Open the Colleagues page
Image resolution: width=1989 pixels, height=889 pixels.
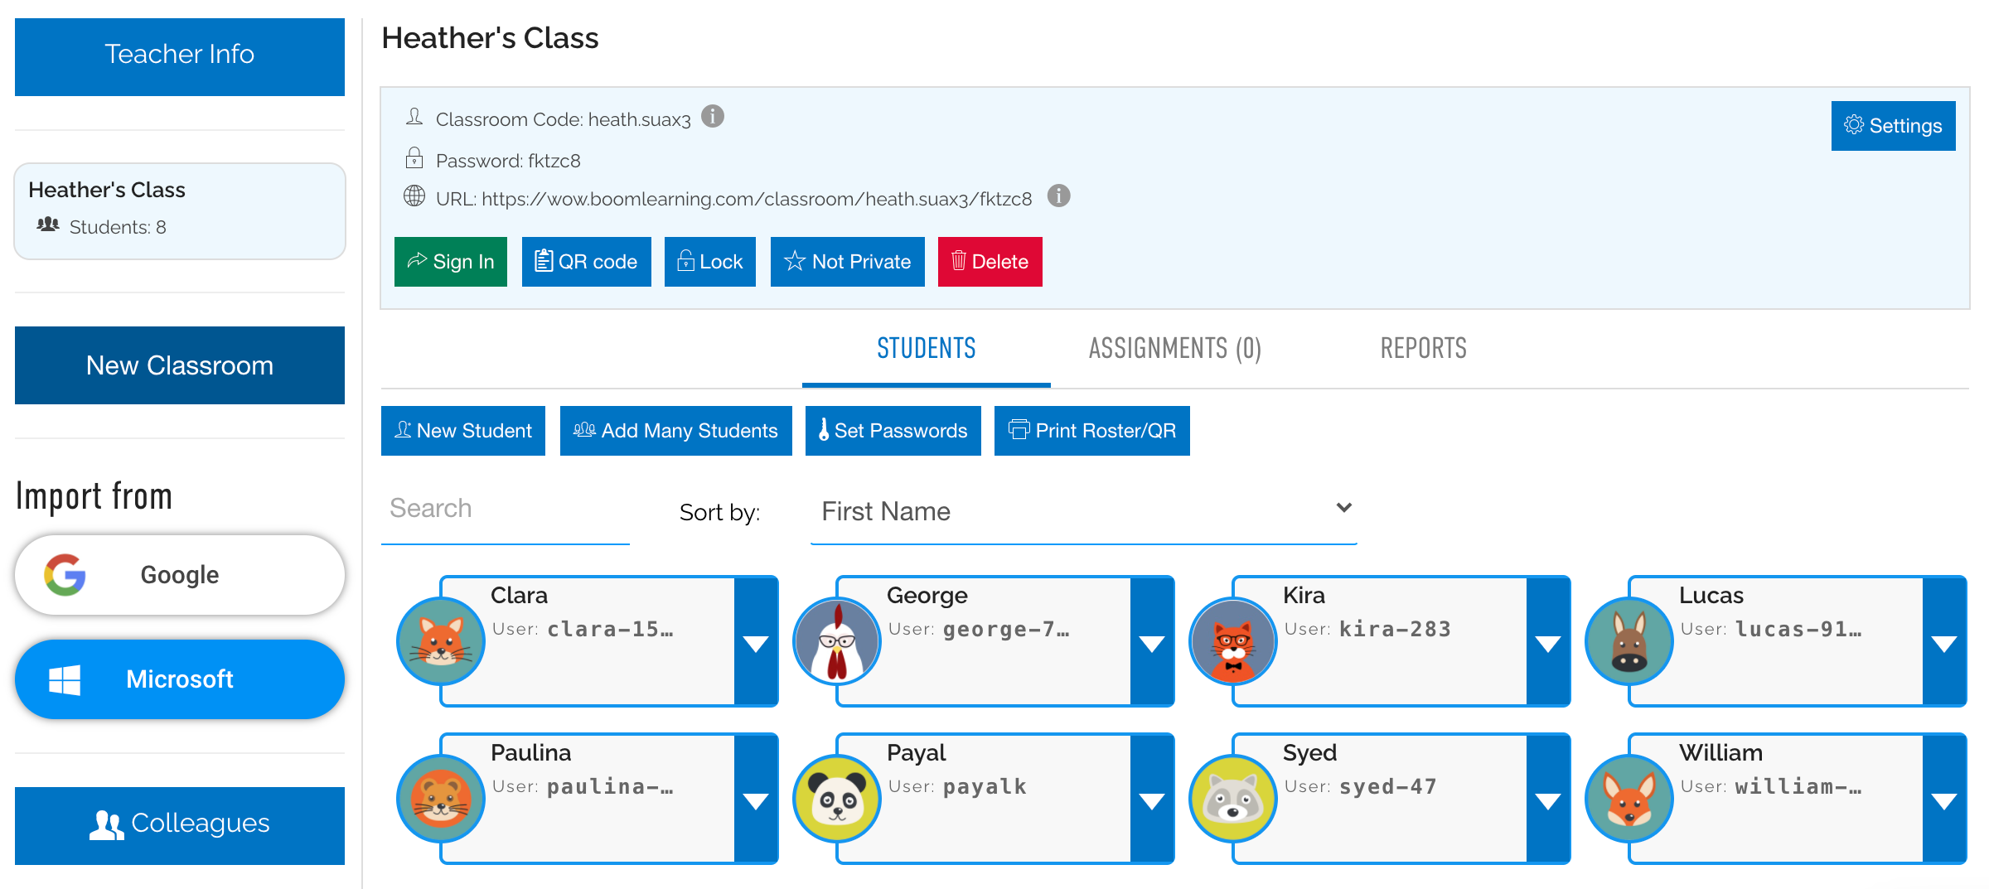pyautogui.click(x=180, y=826)
